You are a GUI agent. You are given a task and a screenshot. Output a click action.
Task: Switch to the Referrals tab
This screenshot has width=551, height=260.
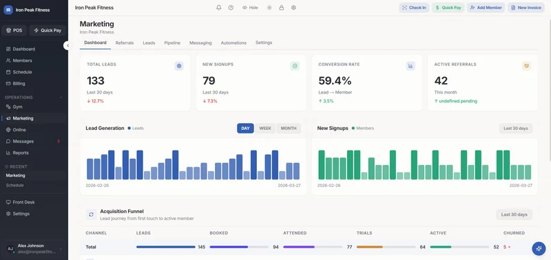pos(125,43)
